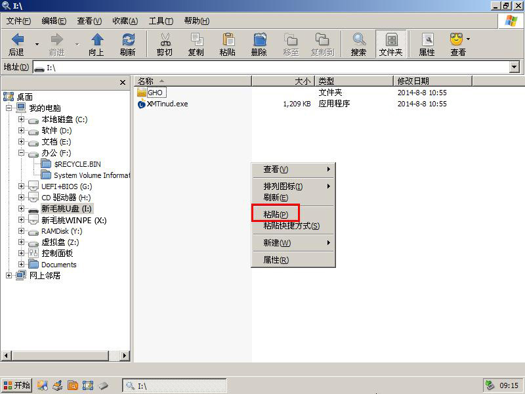Click the system tray network icon

(490, 385)
